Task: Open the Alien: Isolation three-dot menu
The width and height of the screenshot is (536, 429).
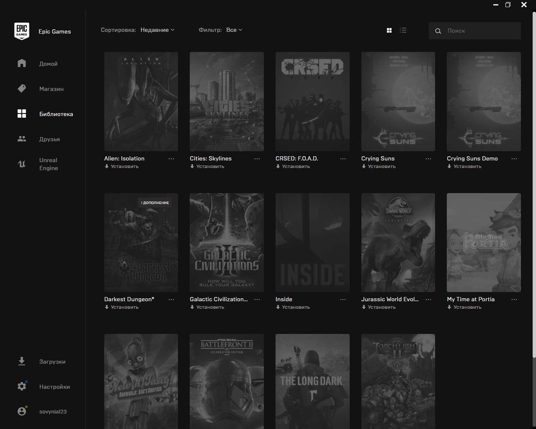Action: point(171,159)
